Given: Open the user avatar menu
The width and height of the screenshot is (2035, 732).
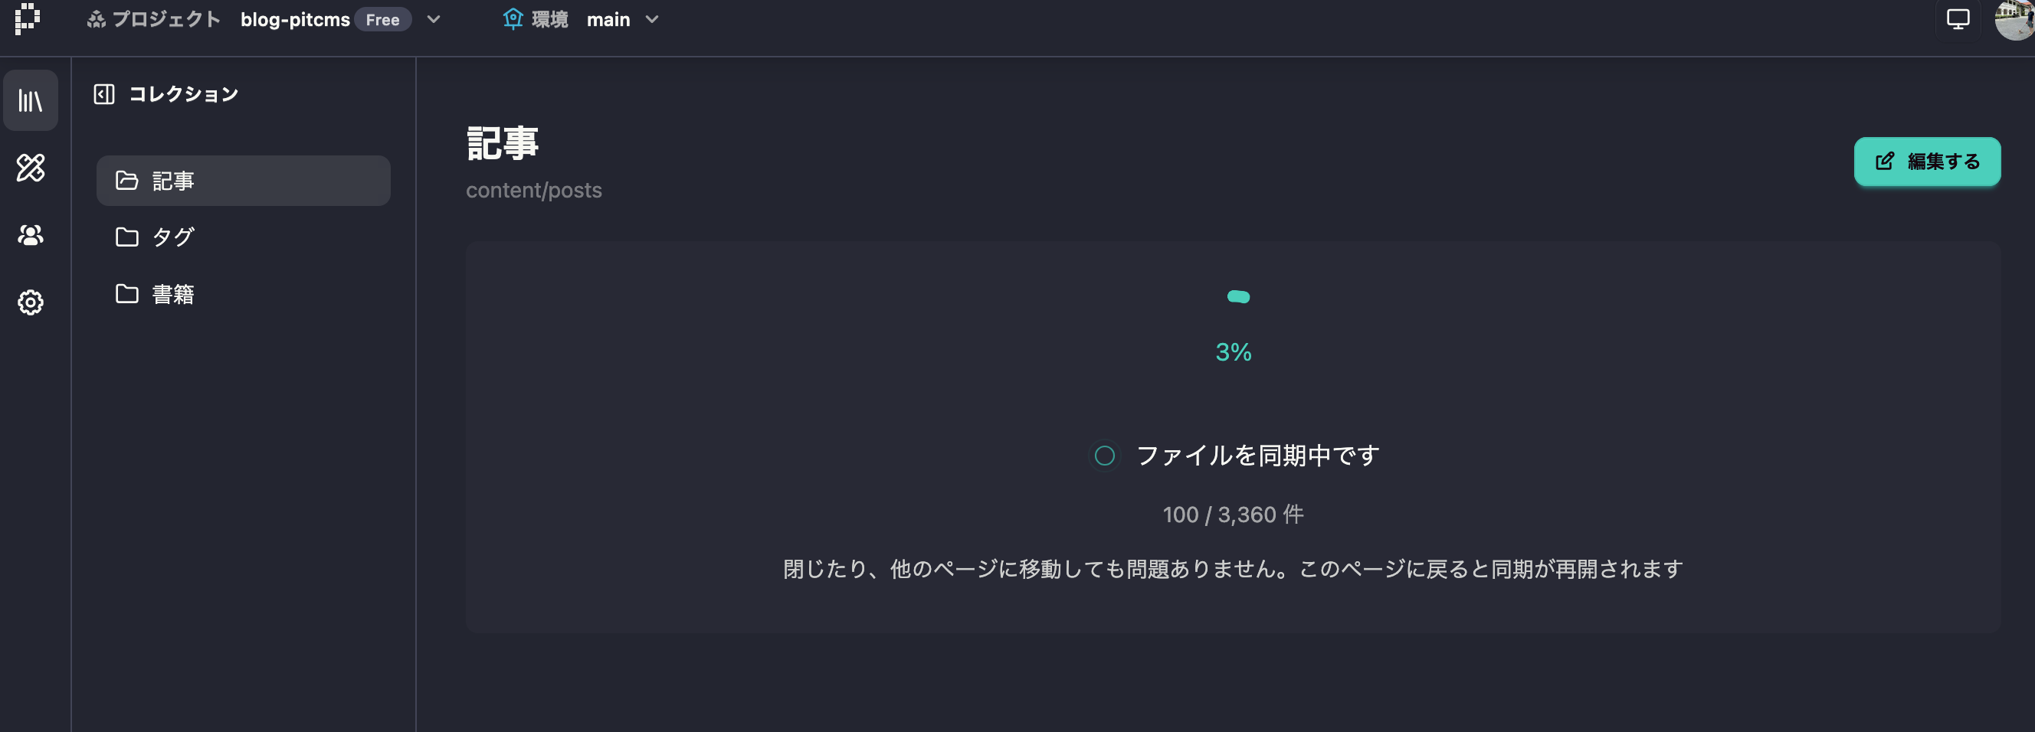Looking at the screenshot, I should (x=2015, y=19).
